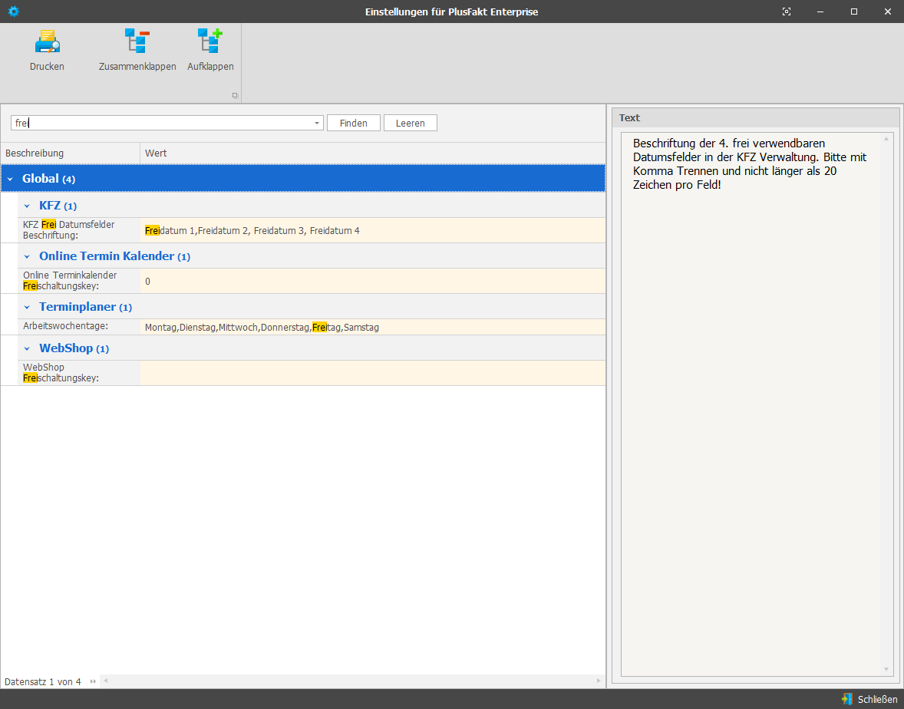Click the description text 'Beschriftung der 4. frei verwendbaren'
The image size is (904, 709).
click(729, 143)
